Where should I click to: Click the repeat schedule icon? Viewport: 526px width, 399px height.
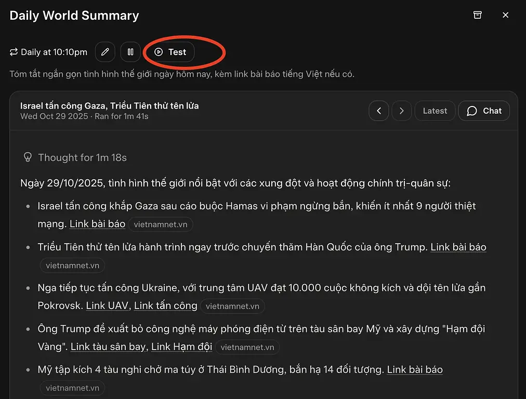tap(14, 52)
